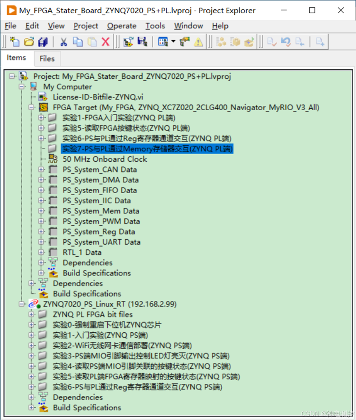Click the Copy toolbar icon

[78, 42]
